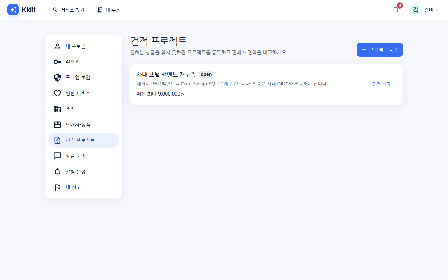The width and height of the screenshot is (448, 280).
Task: Open notifications bell with badge 9
Action: pyautogui.click(x=396, y=10)
